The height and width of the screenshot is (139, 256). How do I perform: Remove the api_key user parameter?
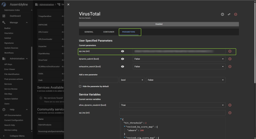click(x=230, y=51)
